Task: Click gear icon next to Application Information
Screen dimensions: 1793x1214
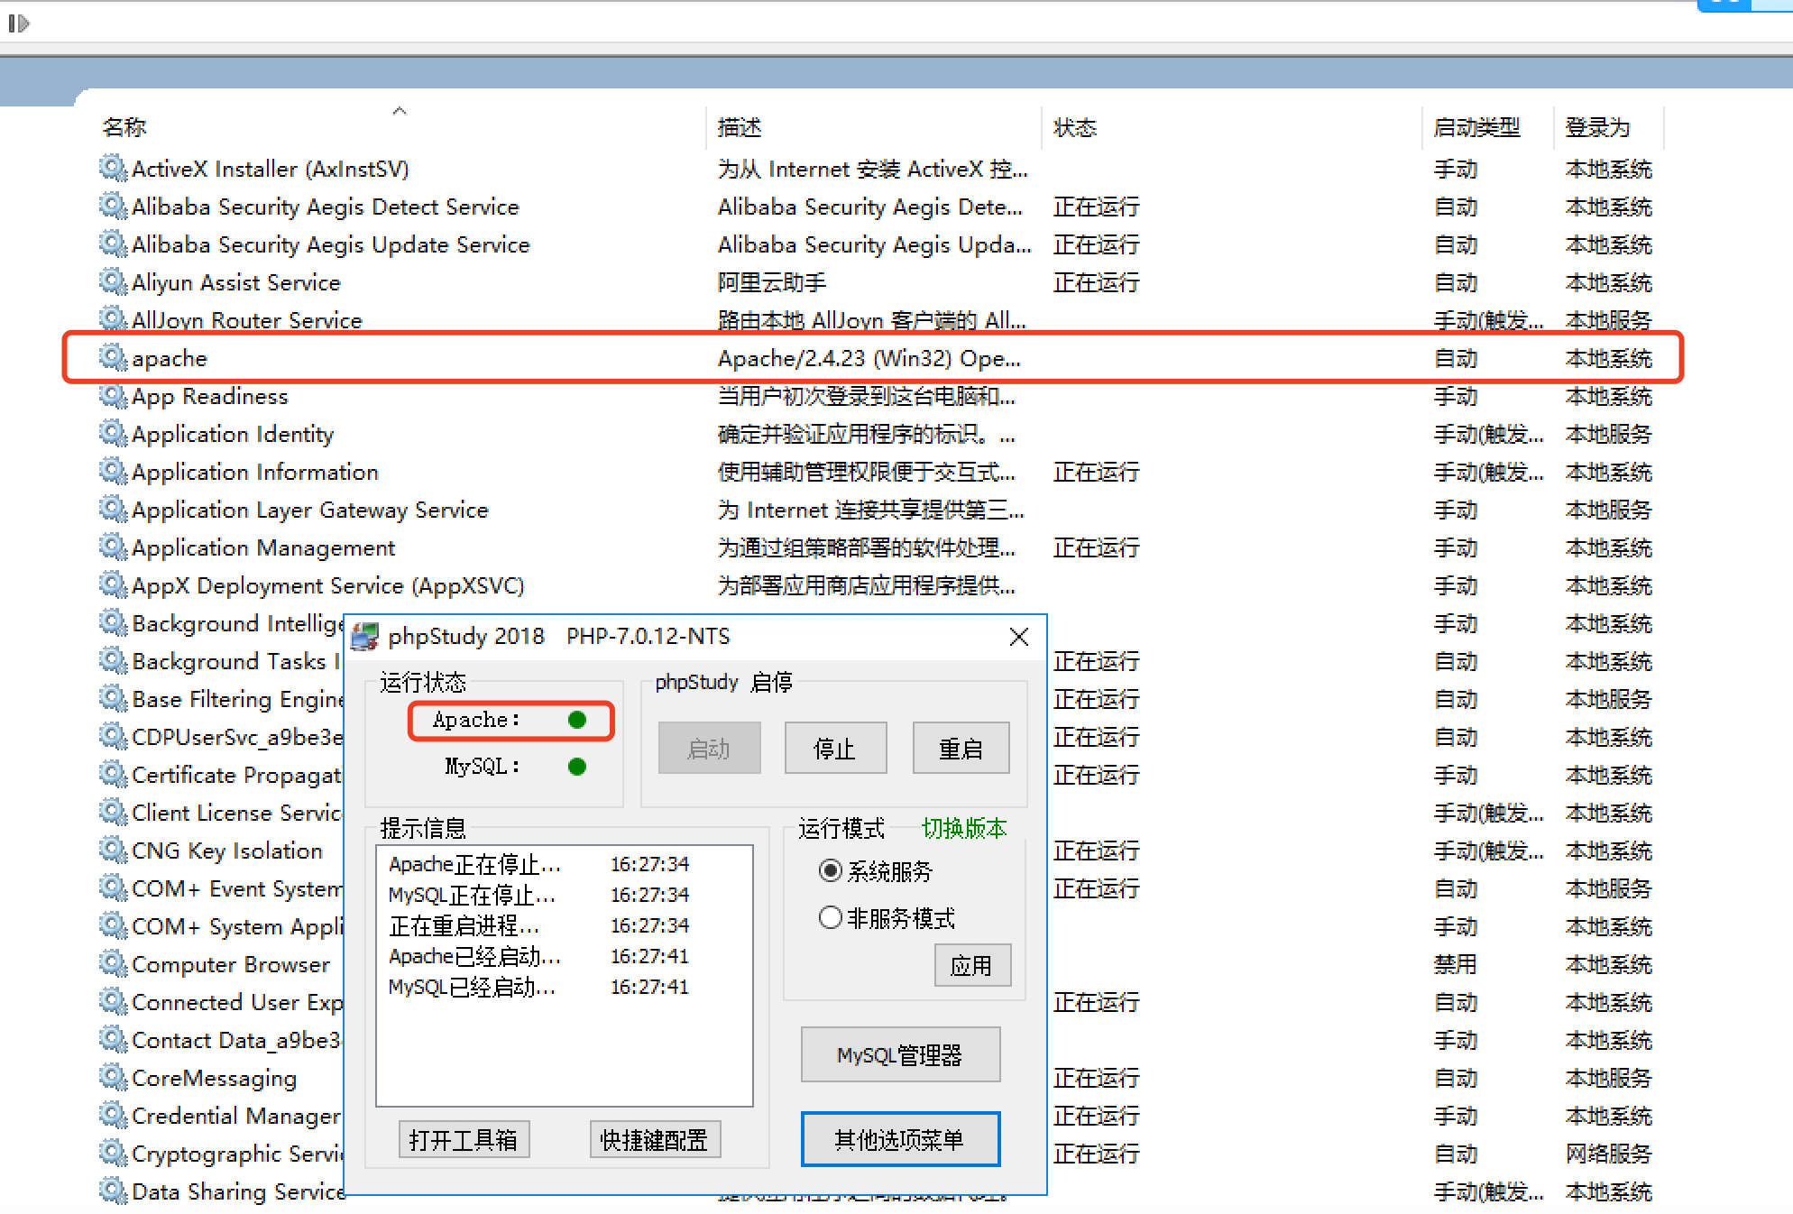Action: [x=113, y=471]
